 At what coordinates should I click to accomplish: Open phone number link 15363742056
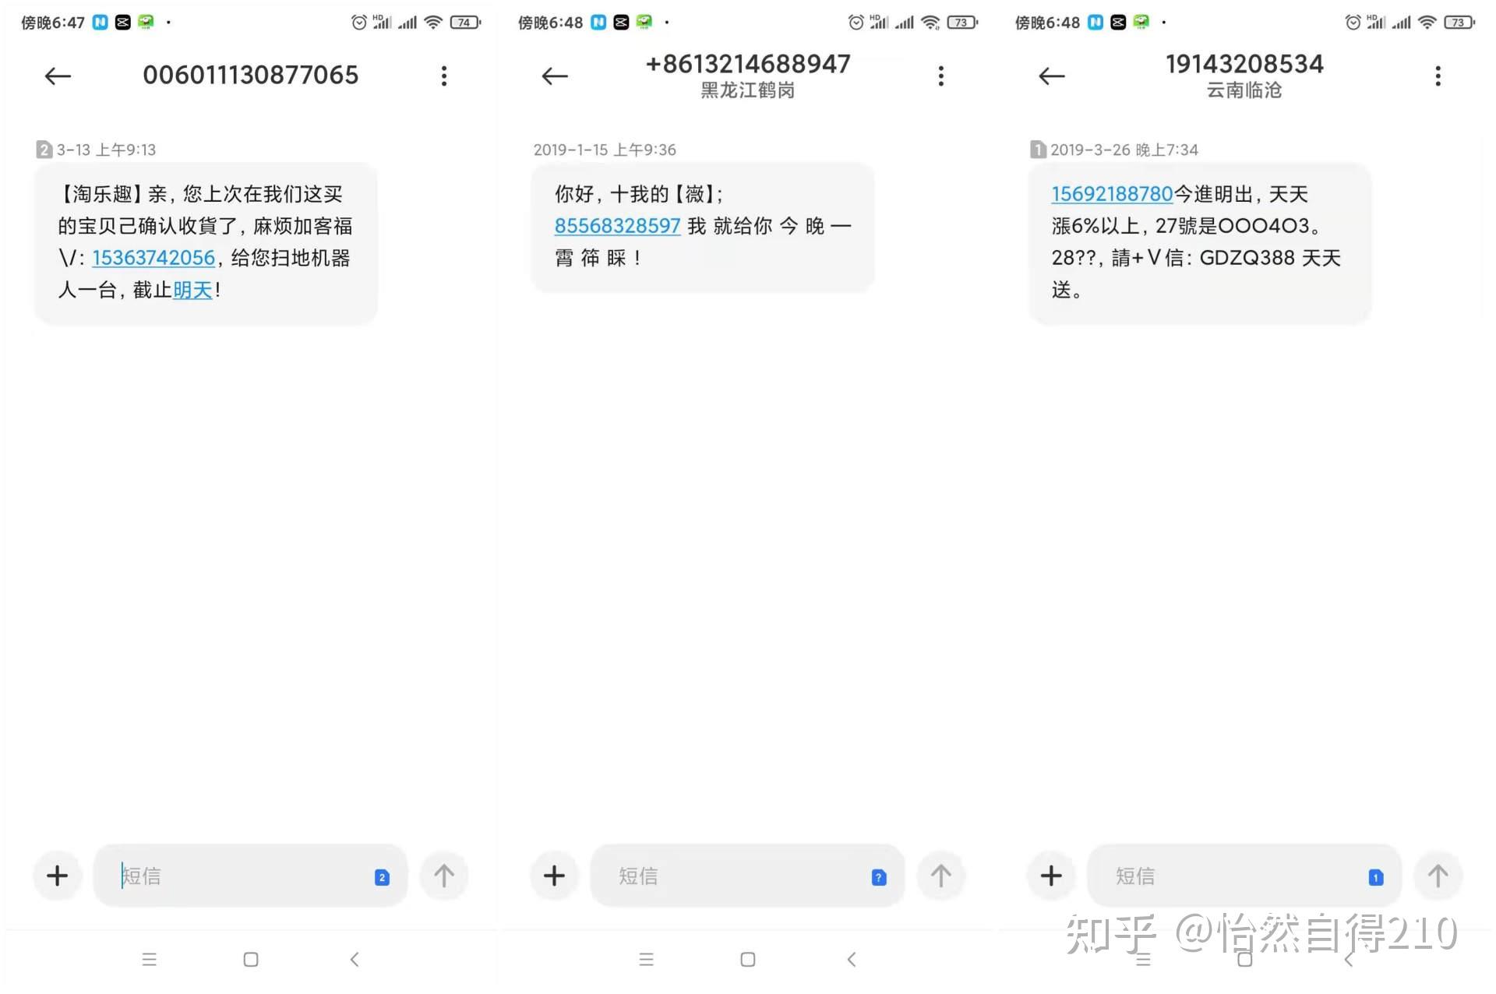point(153,258)
